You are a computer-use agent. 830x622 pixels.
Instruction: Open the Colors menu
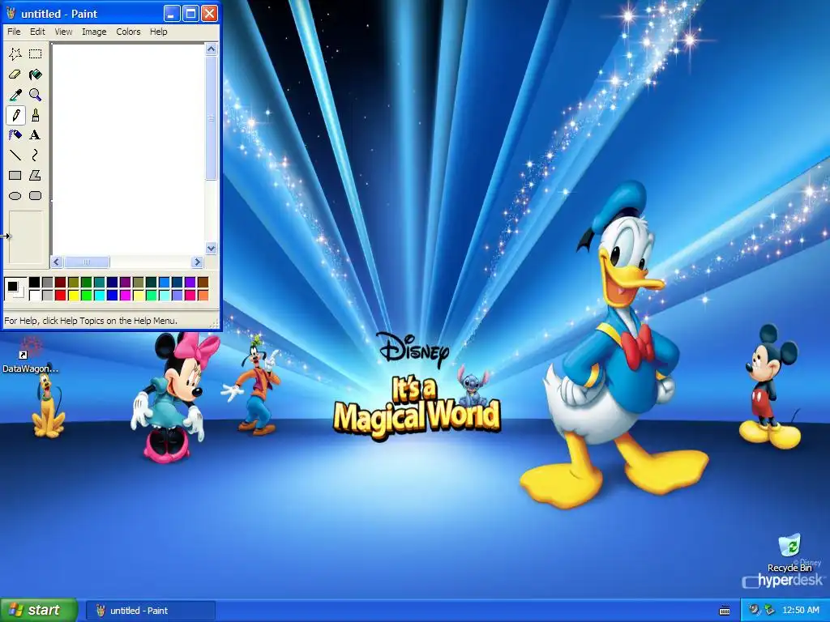tap(128, 32)
